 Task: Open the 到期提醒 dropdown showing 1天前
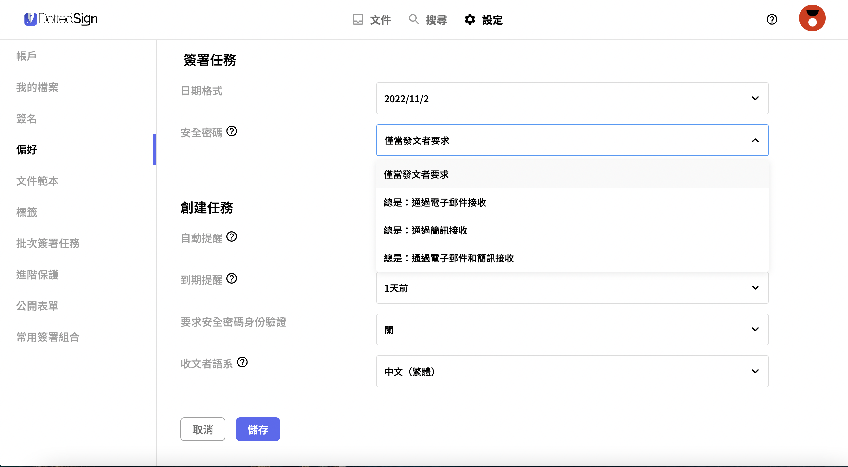(x=572, y=288)
